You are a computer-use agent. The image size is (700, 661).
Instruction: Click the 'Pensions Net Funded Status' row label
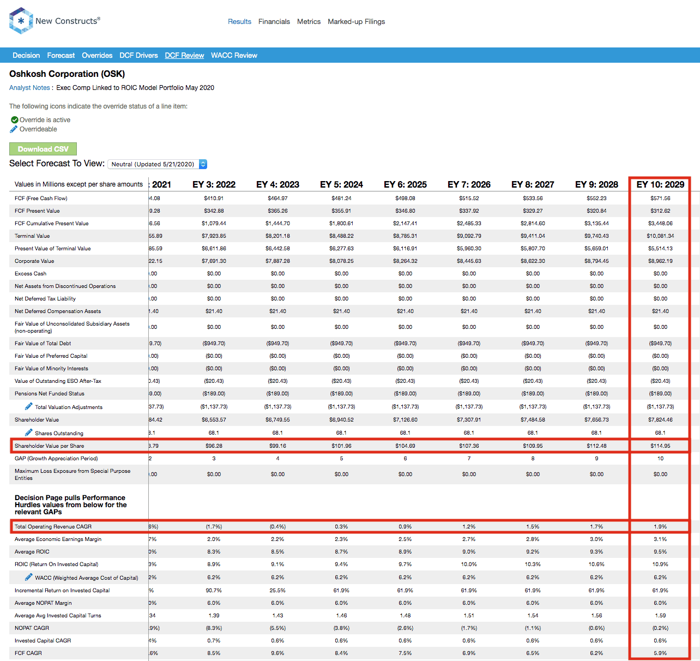pyautogui.click(x=50, y=394)
